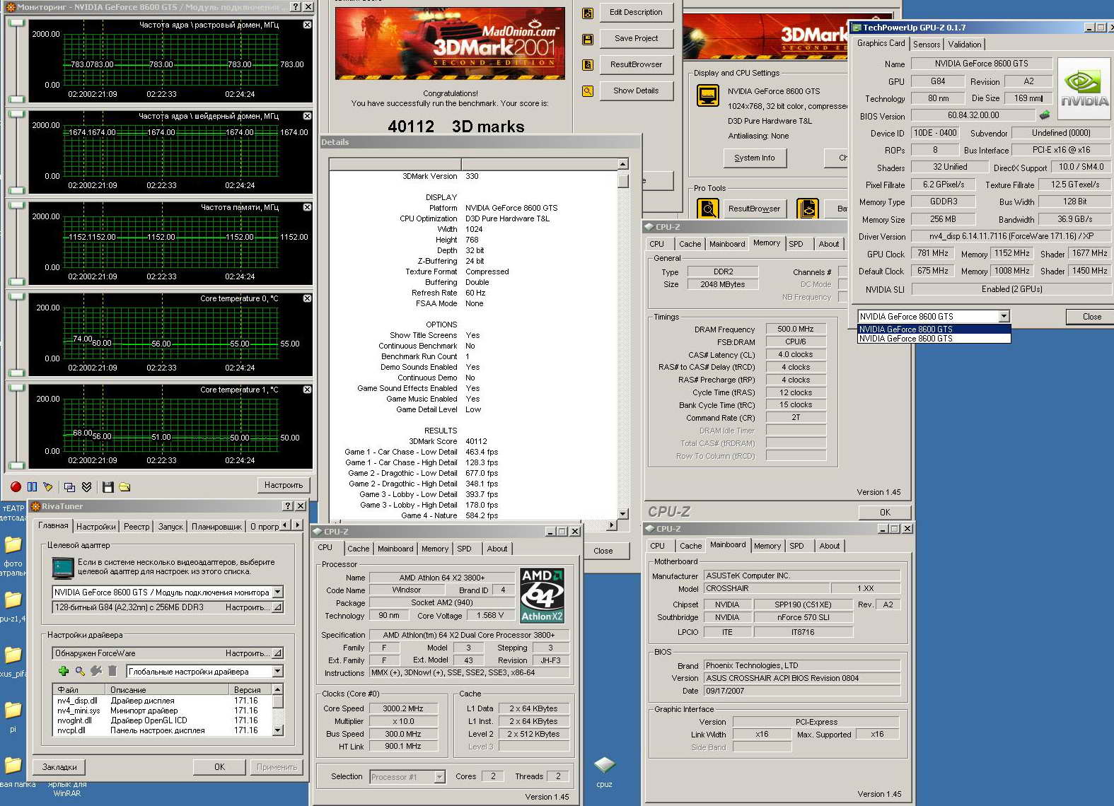Open the Глобальные настройки драйвера dropdown
The image size is (1114, 806).
point(277,672)
